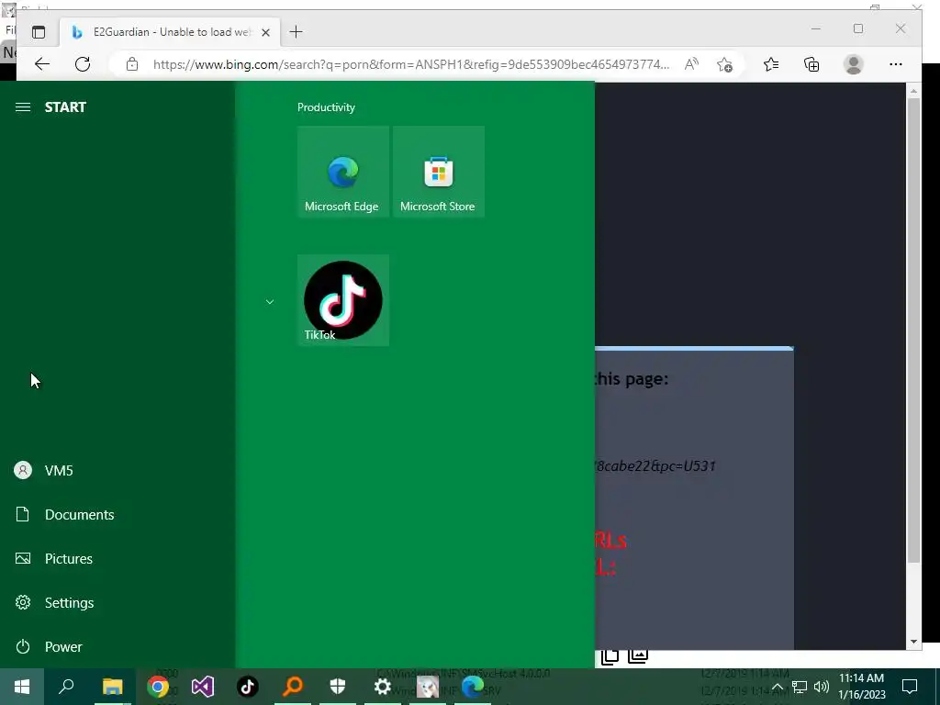940x705 pixels.
Task: Click the scroll up arrow in Edge
Action: [x=913, y=91]
